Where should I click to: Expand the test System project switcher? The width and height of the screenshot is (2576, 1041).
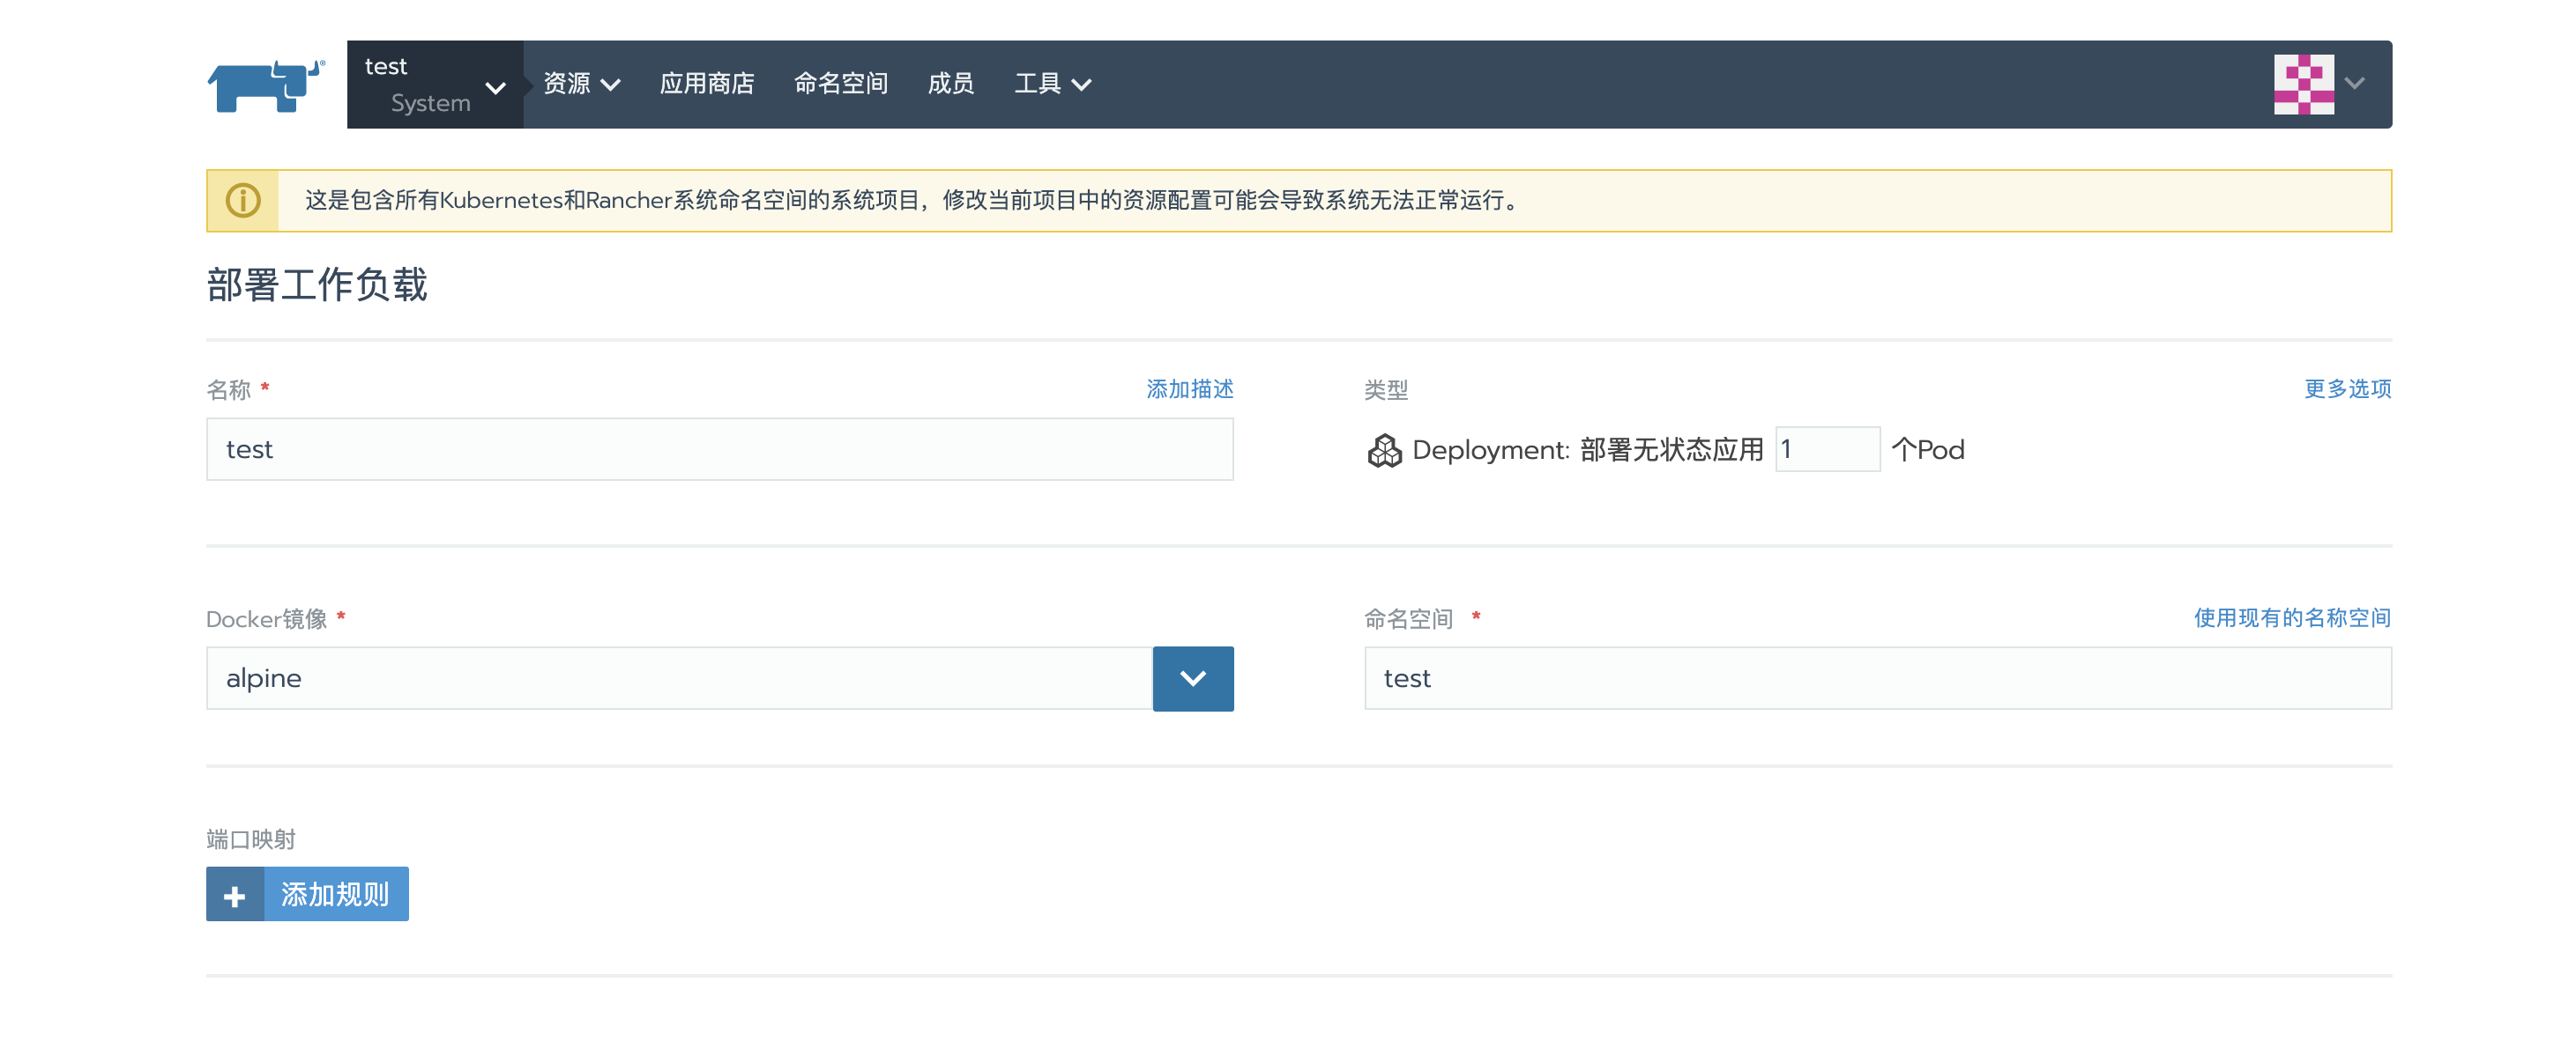pos(435,85)
